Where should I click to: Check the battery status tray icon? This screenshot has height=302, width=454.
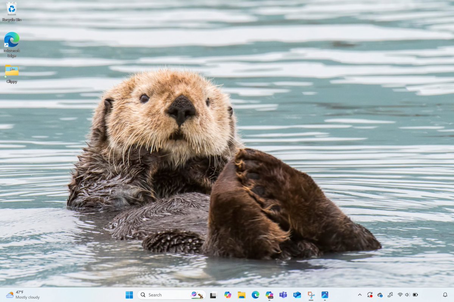coord(415,295)
